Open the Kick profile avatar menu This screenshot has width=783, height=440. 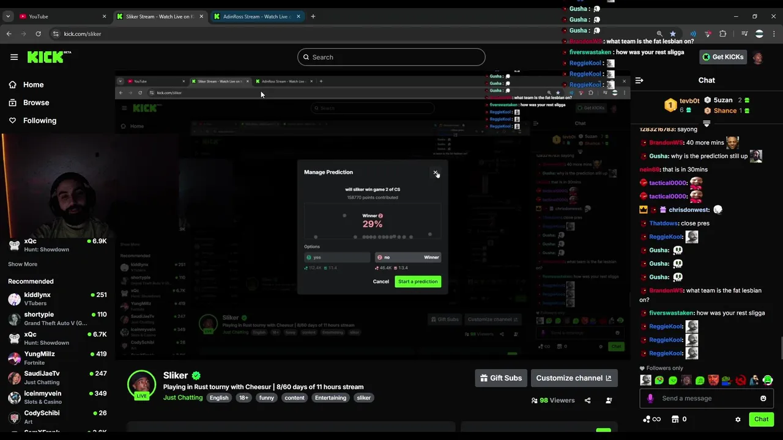758,57
